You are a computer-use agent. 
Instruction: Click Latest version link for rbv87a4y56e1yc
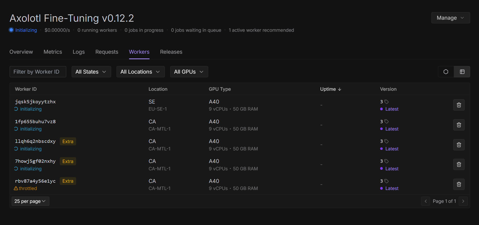392,188
